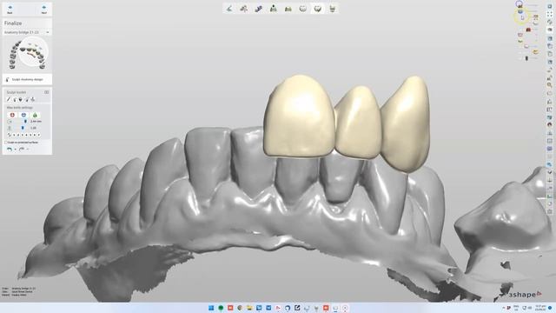Choose the green Remove material wax mode

pos(35,115)
